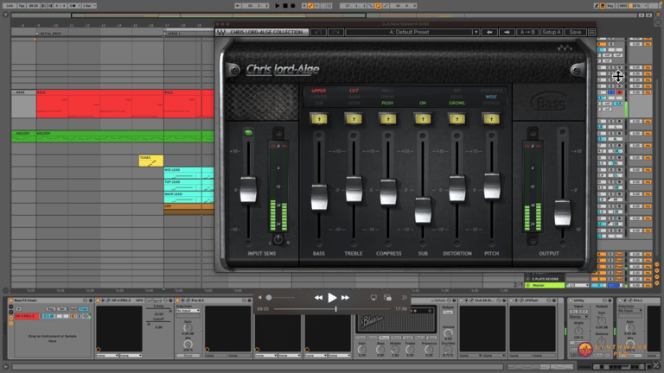
Task: Click Configure on OP-X PRO-3 device
Action: (153, 300)
